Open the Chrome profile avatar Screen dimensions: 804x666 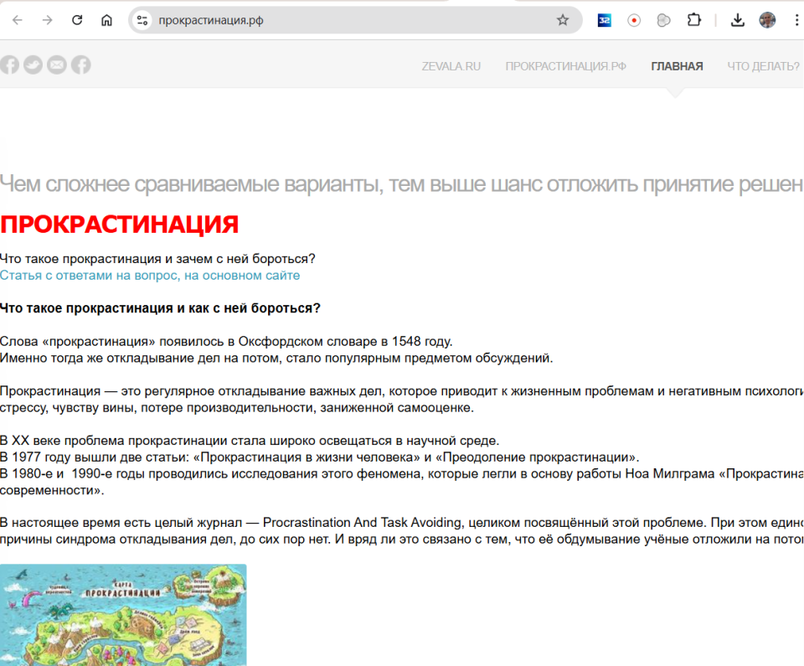(768, 19)
